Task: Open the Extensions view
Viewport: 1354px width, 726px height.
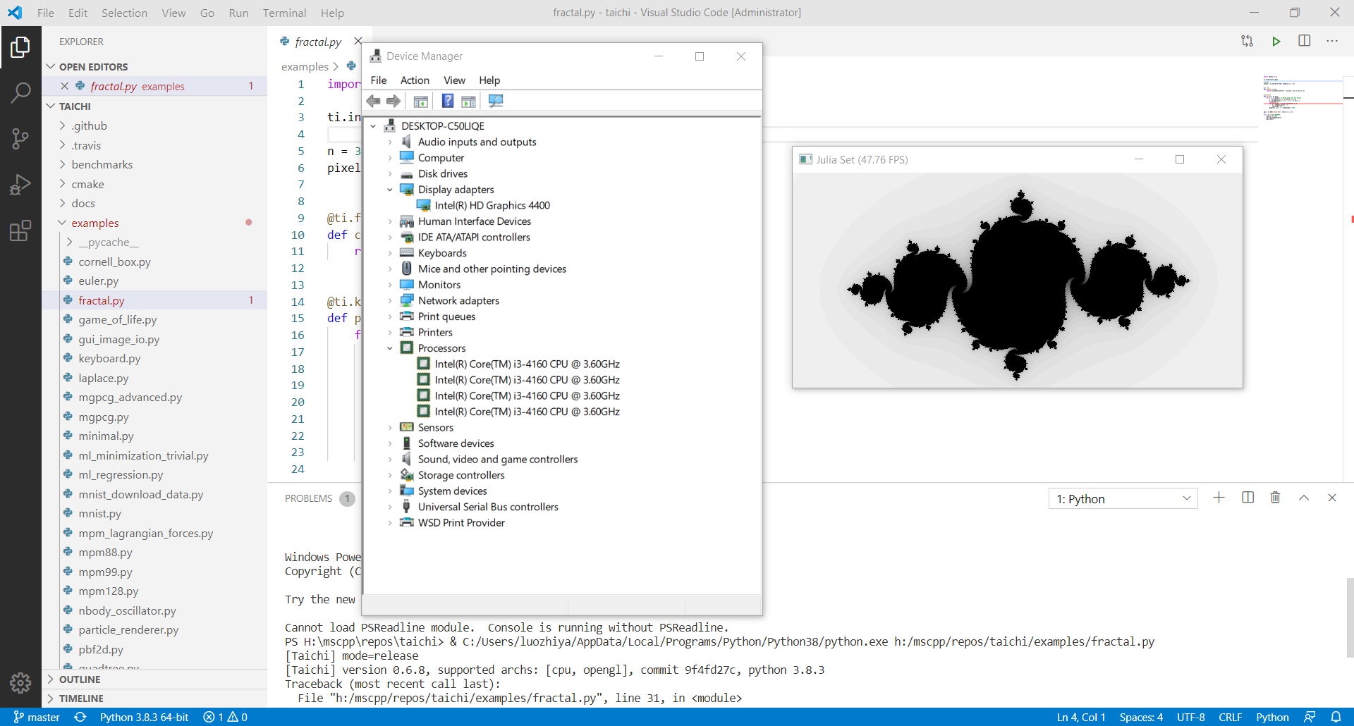Action: [20, 230]
